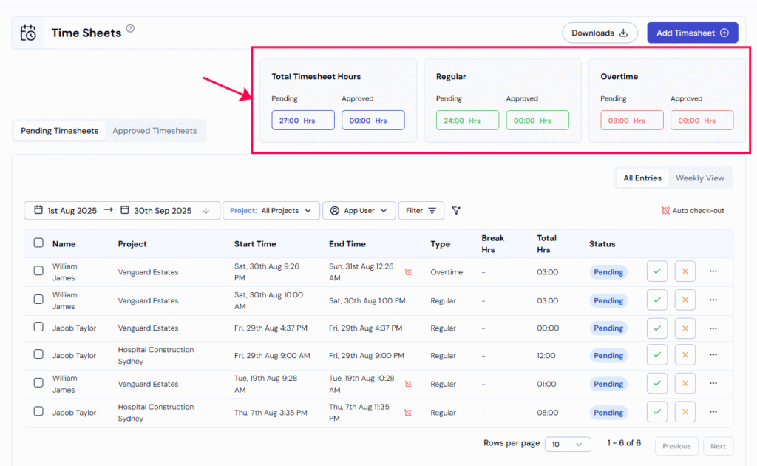Approve the 12:00 hours Jacob Taylor entry
Screen dimensions: 757x466
[656, 356]
